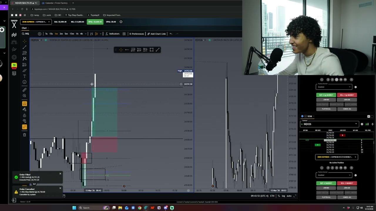
Task: Toggle the magnet snap mode
Action: coord(24,103)
